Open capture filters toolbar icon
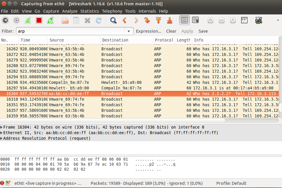 tap(259, 20)
